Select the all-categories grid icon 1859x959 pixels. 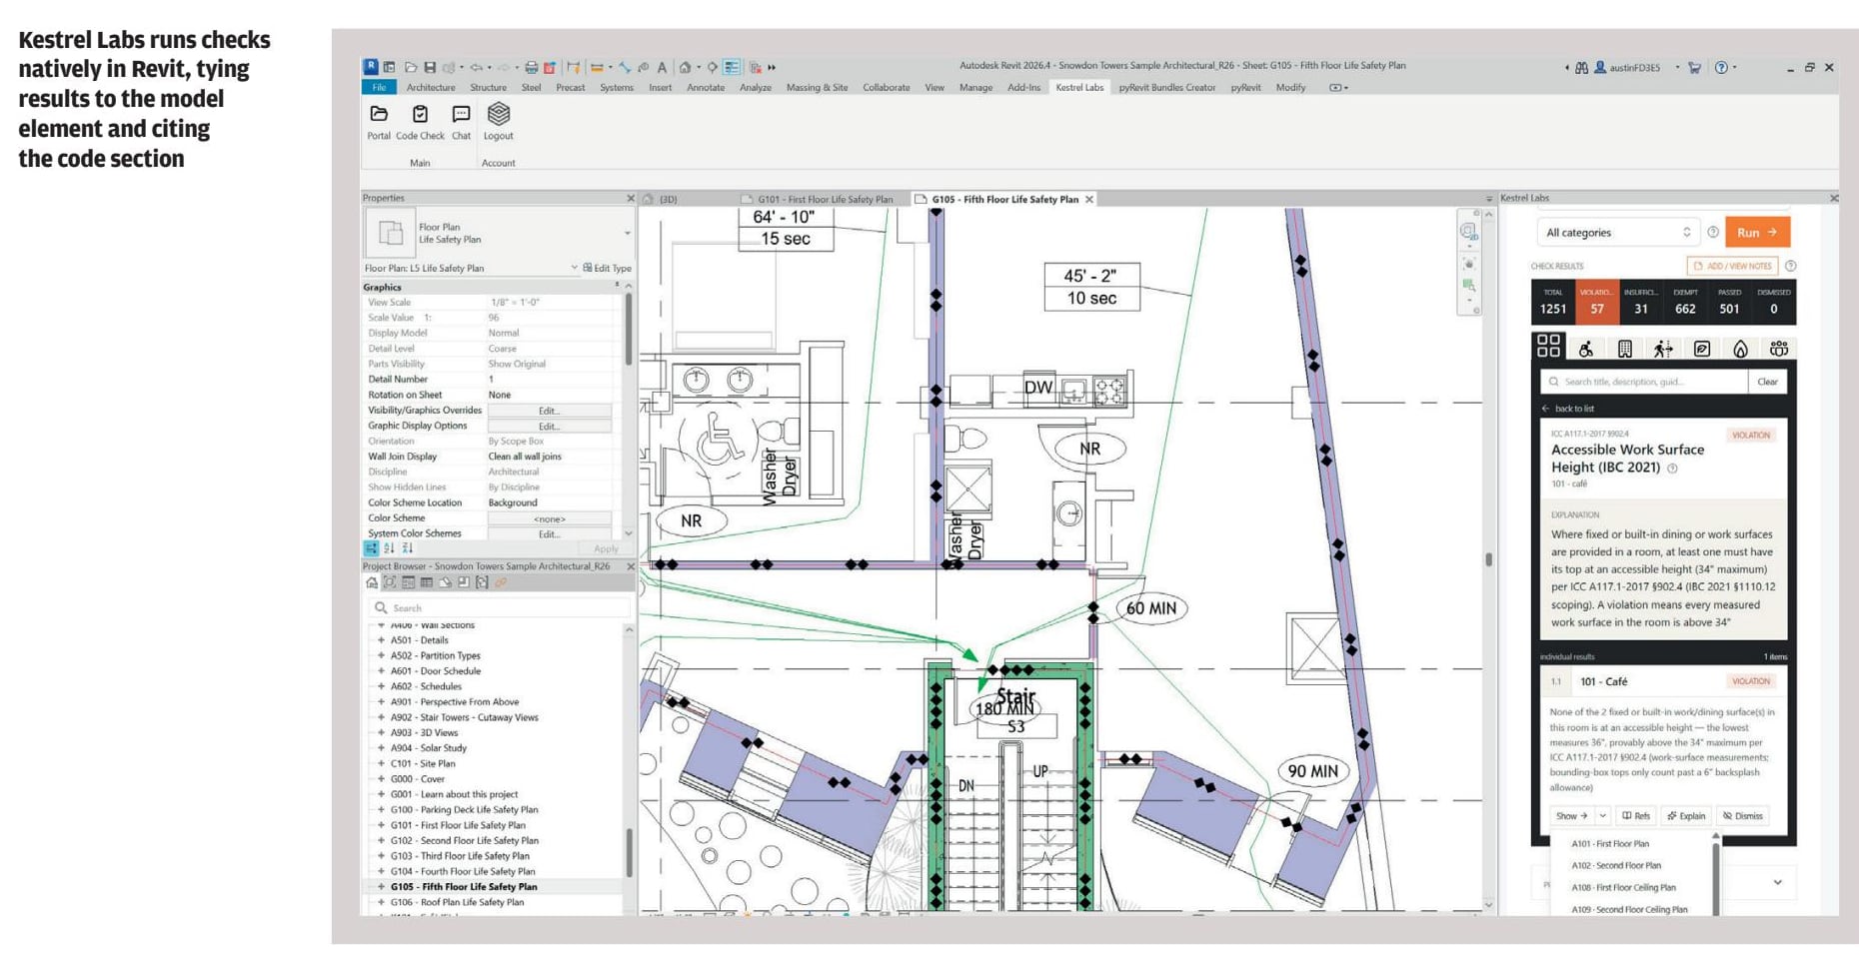1548,346
